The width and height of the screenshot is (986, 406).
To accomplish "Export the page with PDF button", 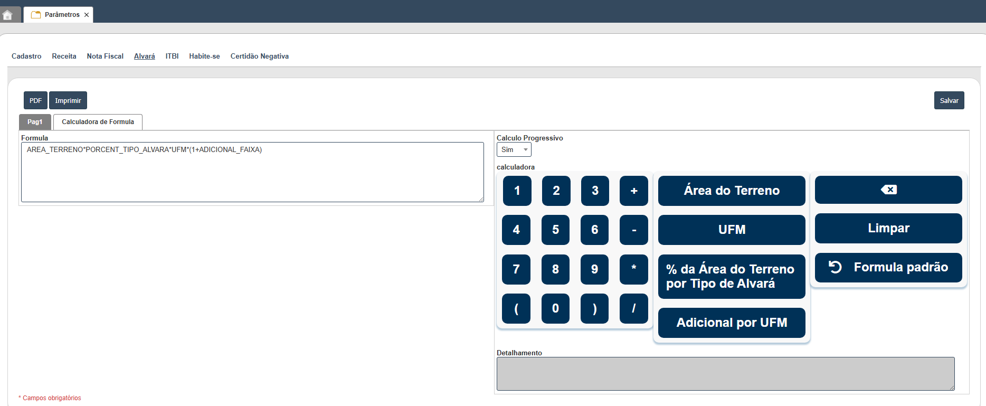I will point(35,100).
